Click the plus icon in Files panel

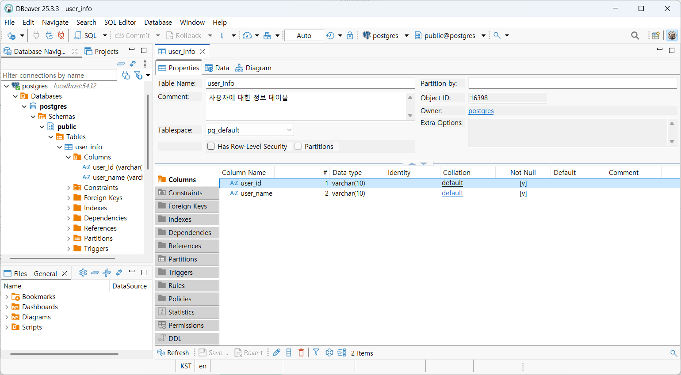click(107, 273)
